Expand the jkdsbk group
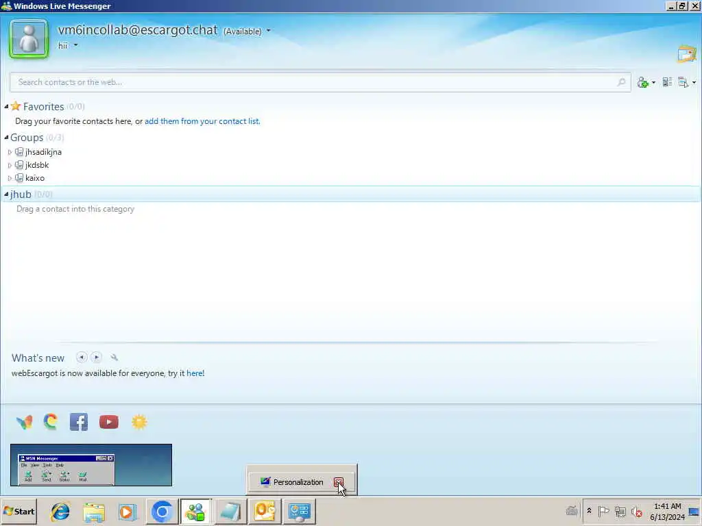702x526 pixels. click(10, 165)
